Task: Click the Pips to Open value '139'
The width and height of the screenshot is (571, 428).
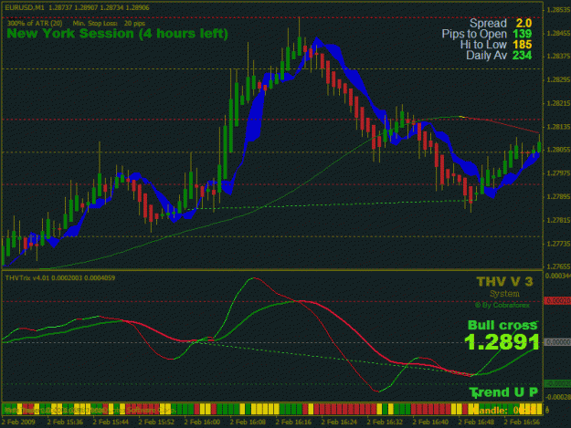Action: pyautogui.click(x=523, y=34)
